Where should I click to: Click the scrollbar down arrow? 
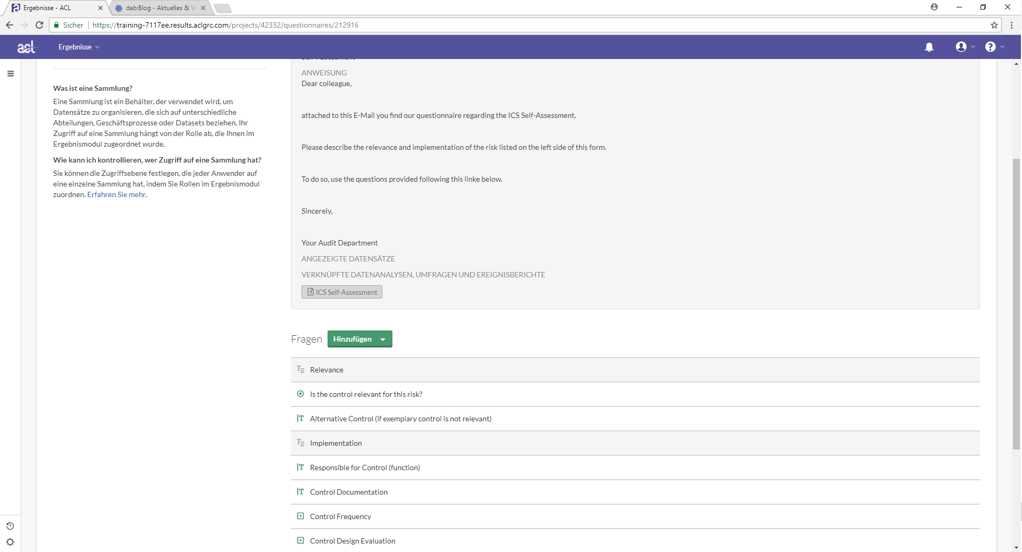click(1016, 547)
